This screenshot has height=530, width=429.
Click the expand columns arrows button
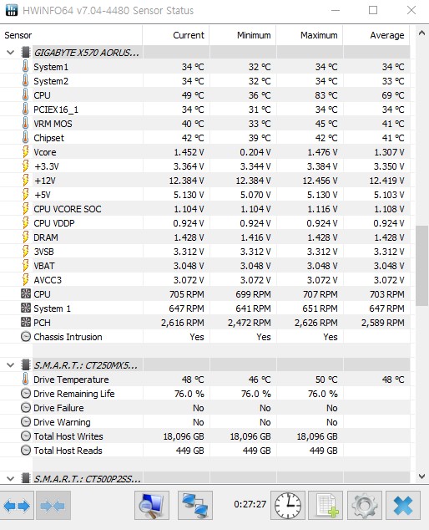(17, 506)
